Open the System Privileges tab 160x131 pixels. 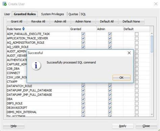(52, 14)
